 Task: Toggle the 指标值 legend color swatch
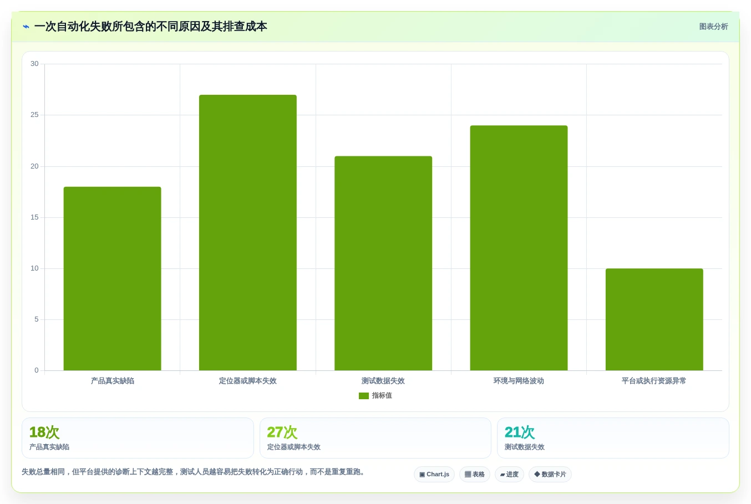[364, 396]
